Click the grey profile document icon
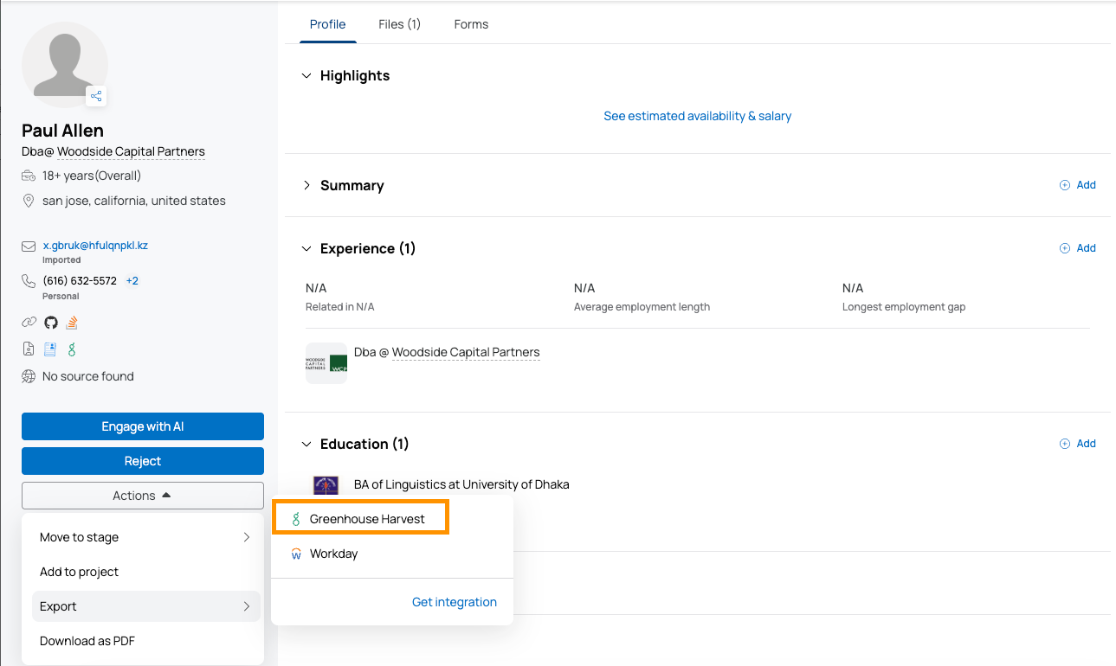Viewport: 1116px width, 666px height. [x=29, y=349]
